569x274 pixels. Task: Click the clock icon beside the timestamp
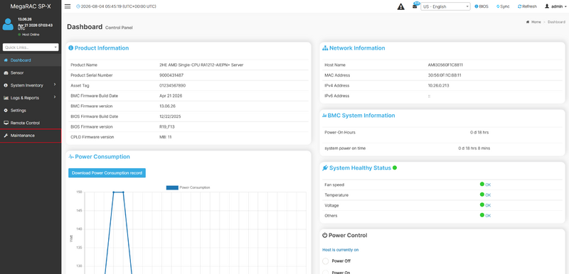click(78, 6)
